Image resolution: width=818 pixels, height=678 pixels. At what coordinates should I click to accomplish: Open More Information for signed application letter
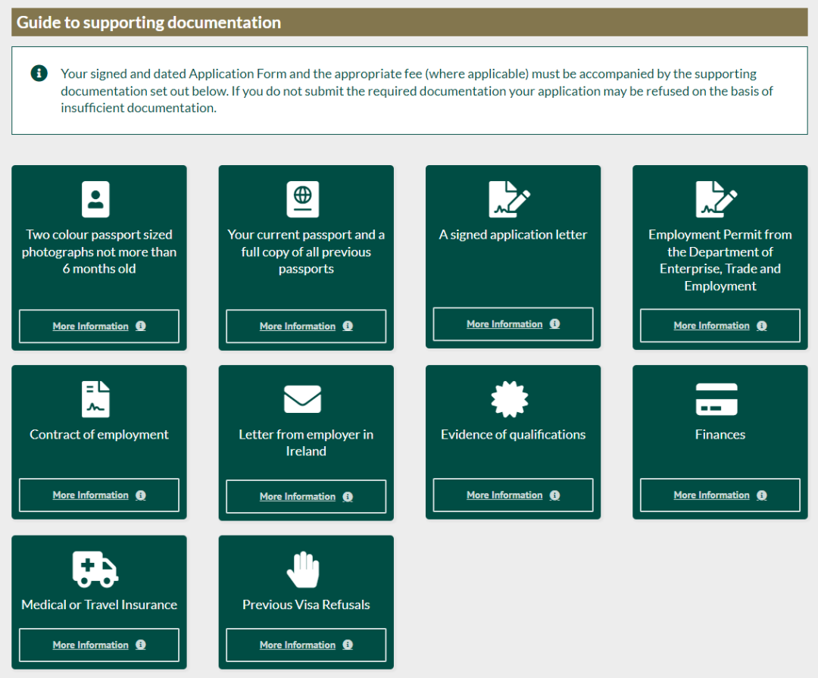pos(513,324)
